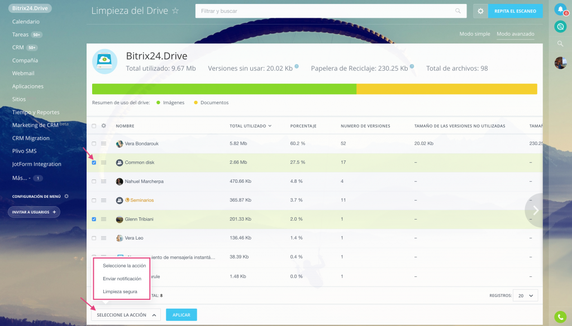The image size is (572, 326).
Task: Check the Seminarios row checkbox
Action: point(94,200)
